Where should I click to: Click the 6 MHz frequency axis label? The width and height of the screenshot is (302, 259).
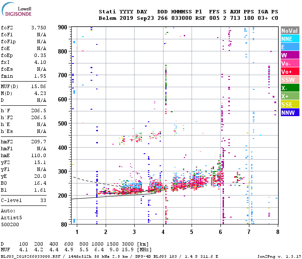[220, 232]
